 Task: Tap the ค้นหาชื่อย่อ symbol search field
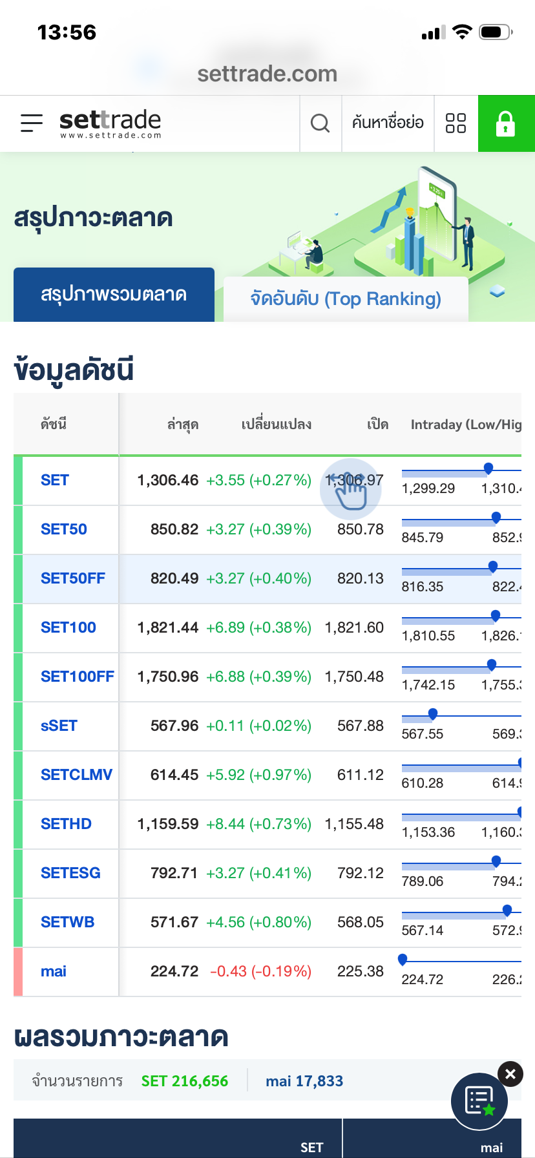coord(388,123)
